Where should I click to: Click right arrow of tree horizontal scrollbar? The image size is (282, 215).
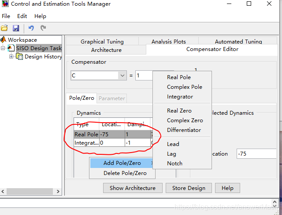point(58,191)
